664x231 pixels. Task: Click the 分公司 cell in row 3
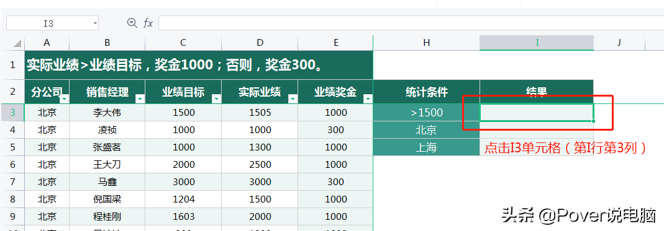tap(47, 113)
